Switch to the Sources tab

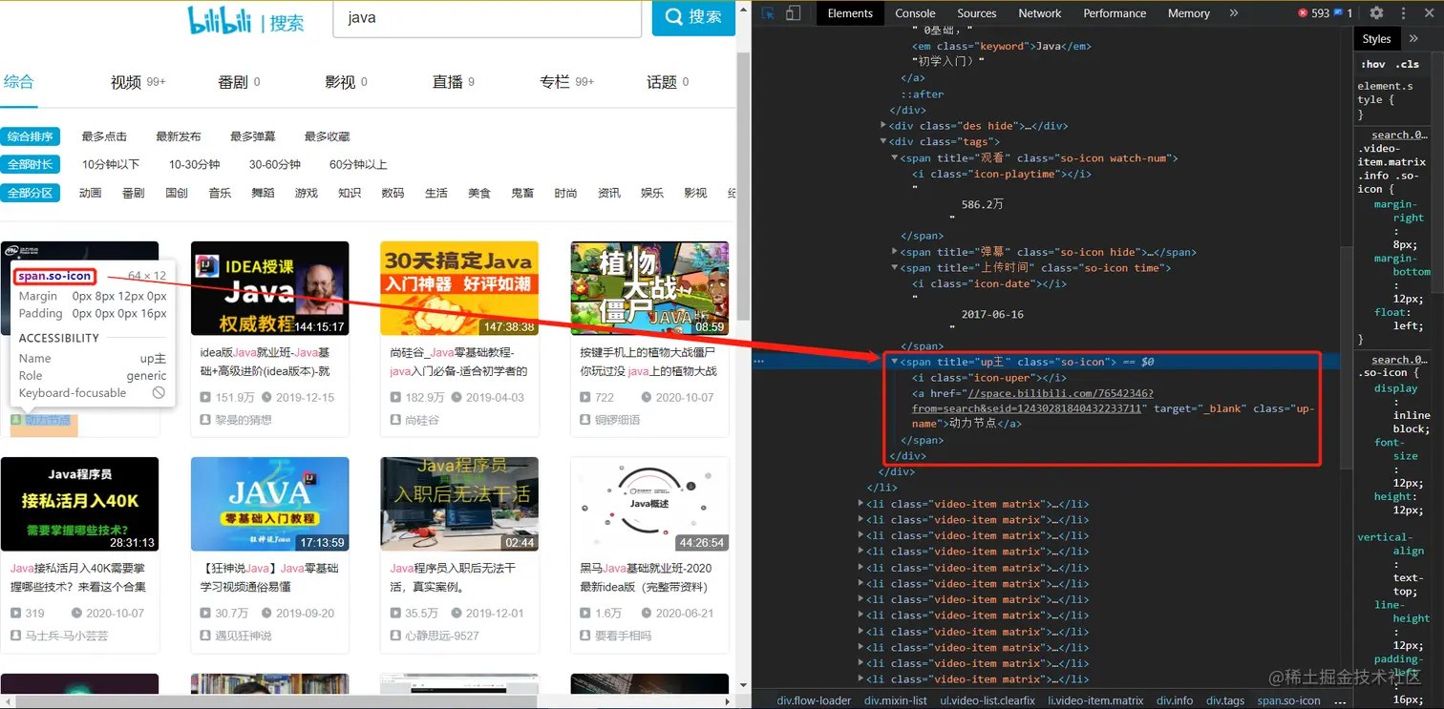977,13
